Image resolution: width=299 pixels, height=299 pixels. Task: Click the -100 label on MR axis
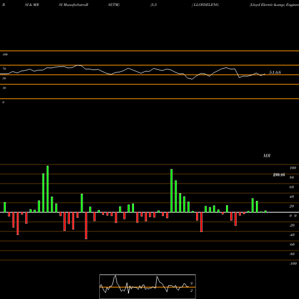click(x=293, y=264)
